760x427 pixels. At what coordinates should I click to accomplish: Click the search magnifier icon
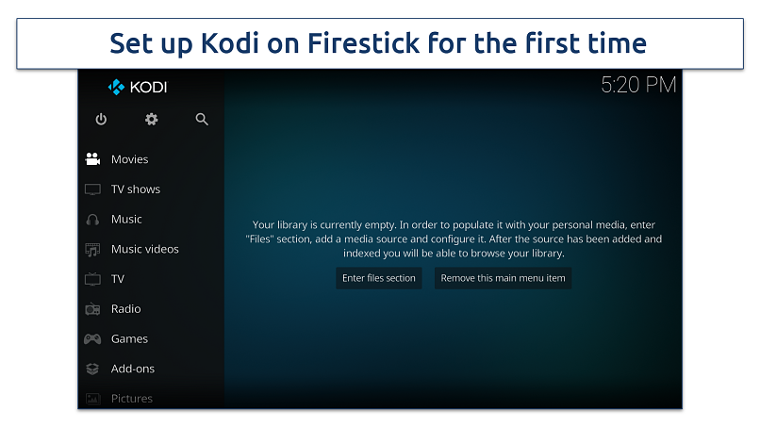(202, 120)
